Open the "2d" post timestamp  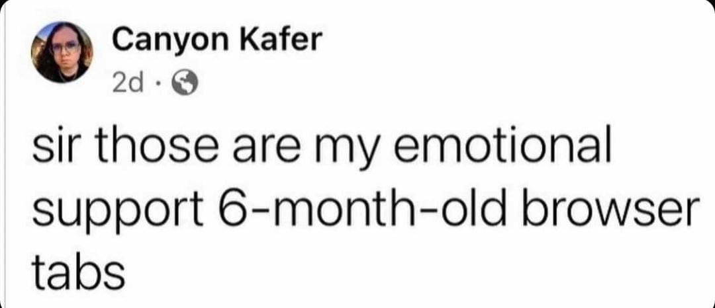pyautogui.click(x=126, y=83)
